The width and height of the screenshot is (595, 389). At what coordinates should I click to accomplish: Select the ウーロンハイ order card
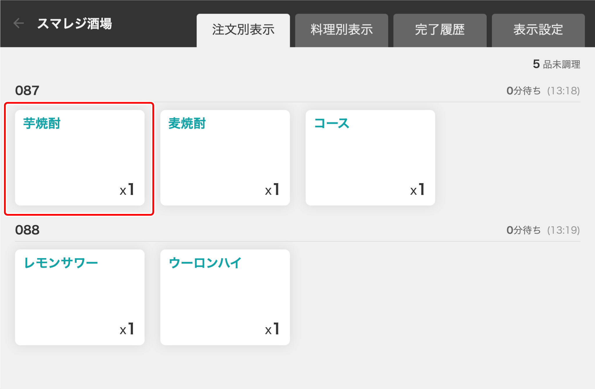pos(225,297)
